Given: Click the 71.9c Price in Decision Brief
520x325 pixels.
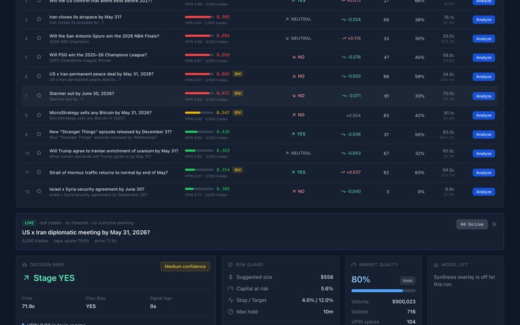Looking at the screenshot, I should click(x=28, y=306).
